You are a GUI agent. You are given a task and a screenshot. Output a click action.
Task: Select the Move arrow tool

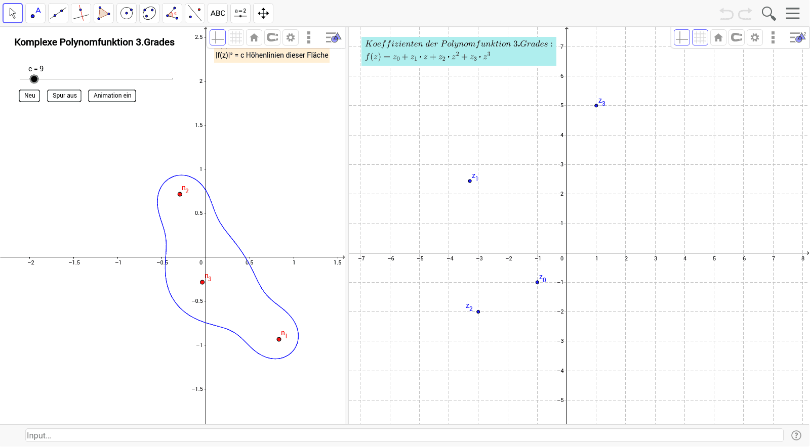13,13
